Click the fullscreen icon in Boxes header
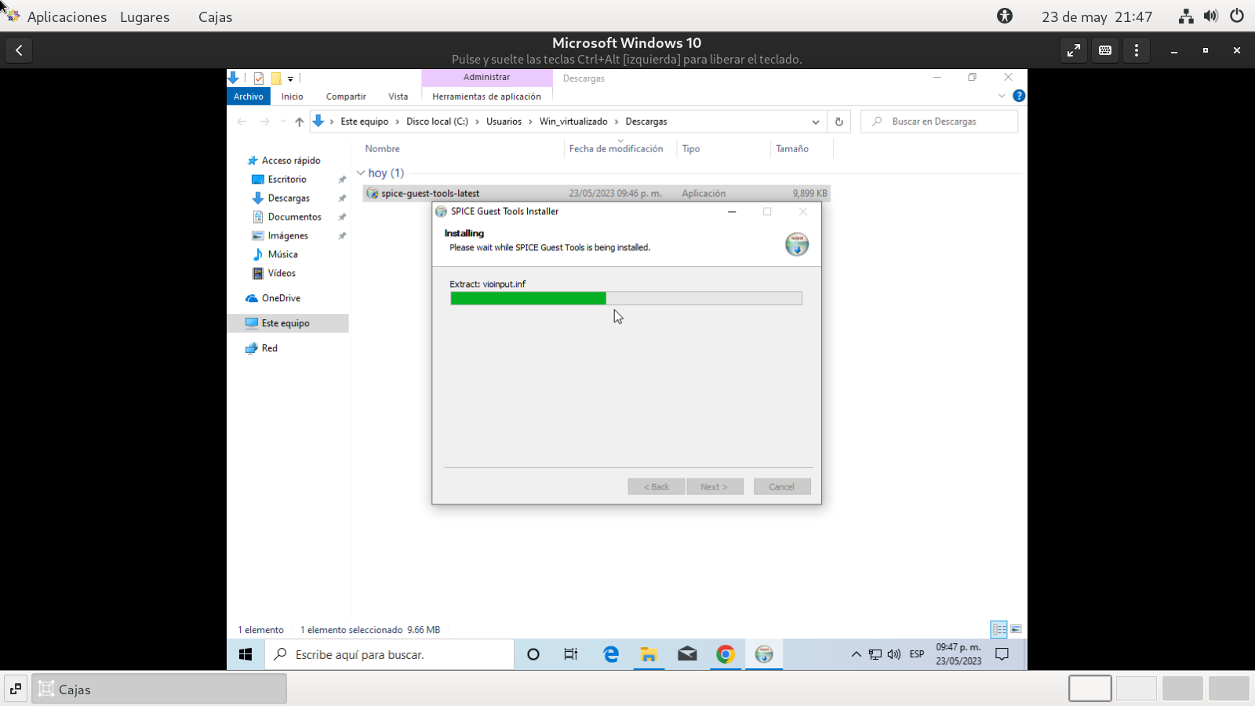The height and width of the screenshot is (706, 1255). 1074,50
